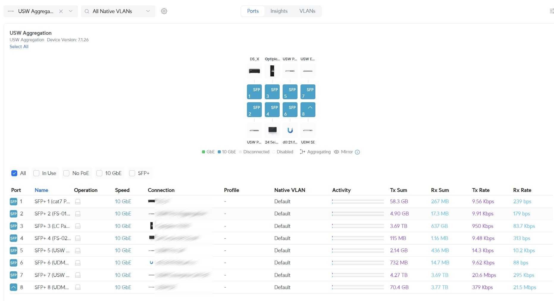Click the Port column header
Image resolution: width=554 pixels, height=301 pixels.
click(16, 190)
